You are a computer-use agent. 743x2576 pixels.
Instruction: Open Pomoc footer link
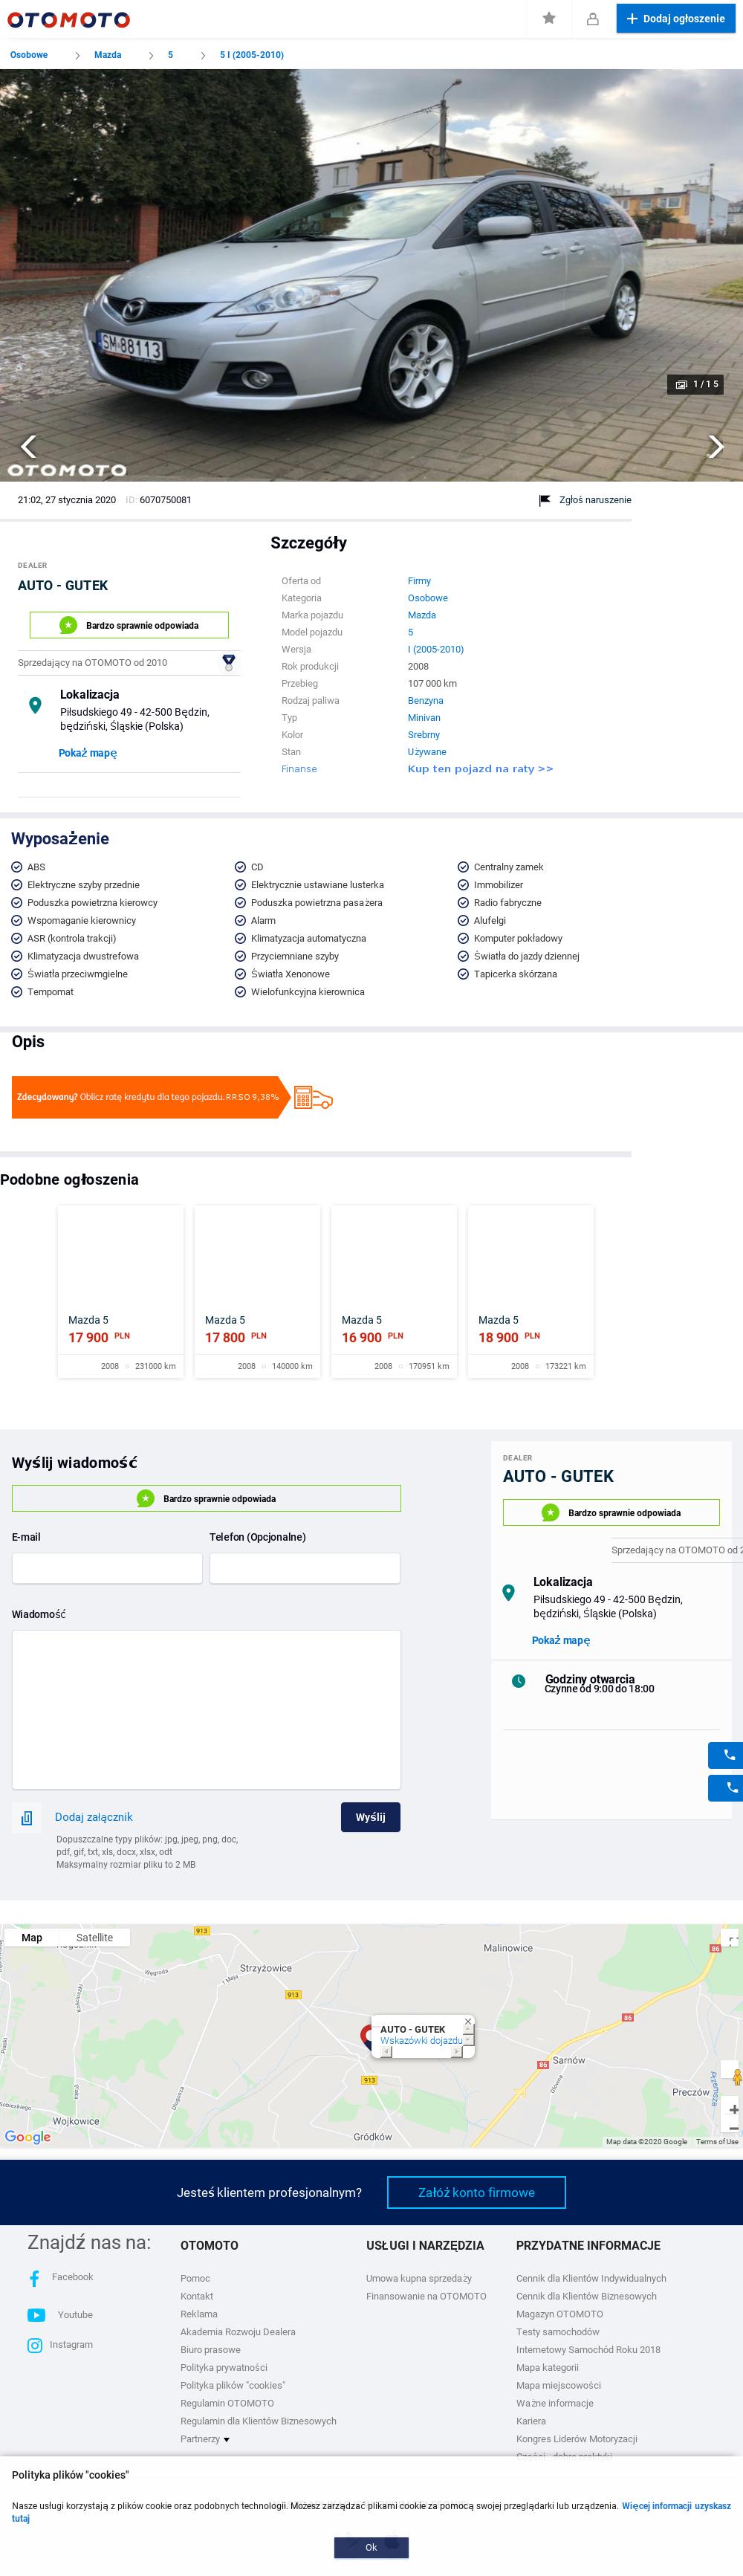(195, 2278)
